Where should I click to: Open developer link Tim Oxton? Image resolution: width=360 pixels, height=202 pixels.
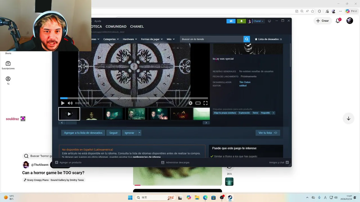coord(245,82)
